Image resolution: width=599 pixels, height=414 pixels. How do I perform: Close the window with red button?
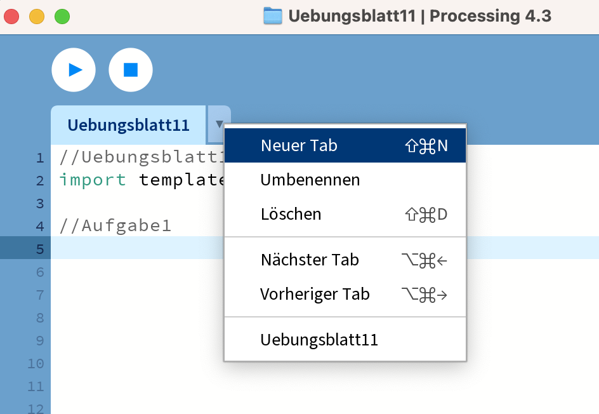(x=11, y=17)
